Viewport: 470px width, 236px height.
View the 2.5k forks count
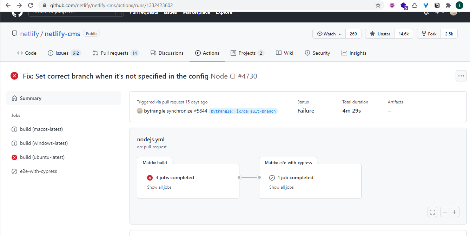[449, 34]
